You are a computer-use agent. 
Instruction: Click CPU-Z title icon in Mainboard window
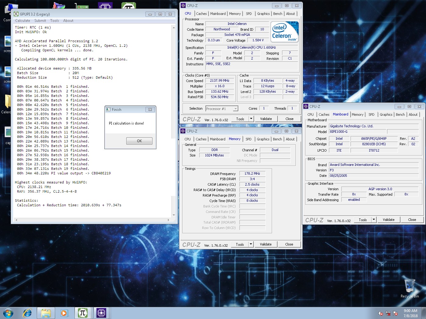click(306, 106)
